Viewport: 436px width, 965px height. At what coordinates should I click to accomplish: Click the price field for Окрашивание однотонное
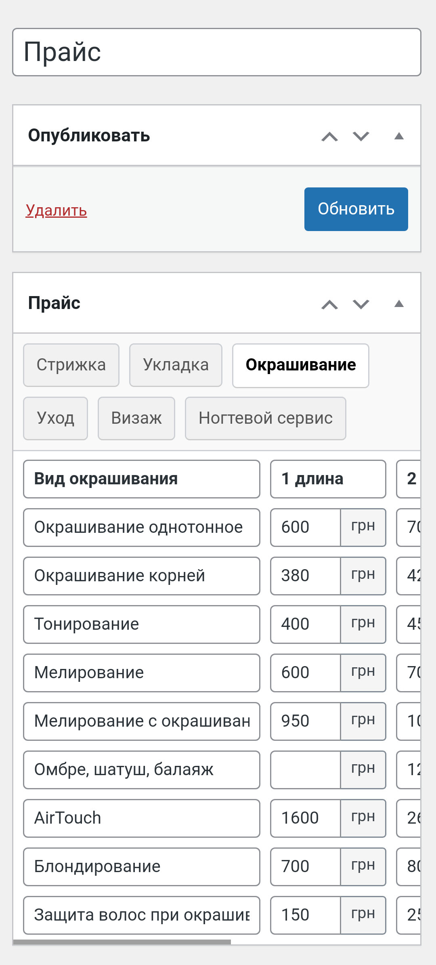306,527
